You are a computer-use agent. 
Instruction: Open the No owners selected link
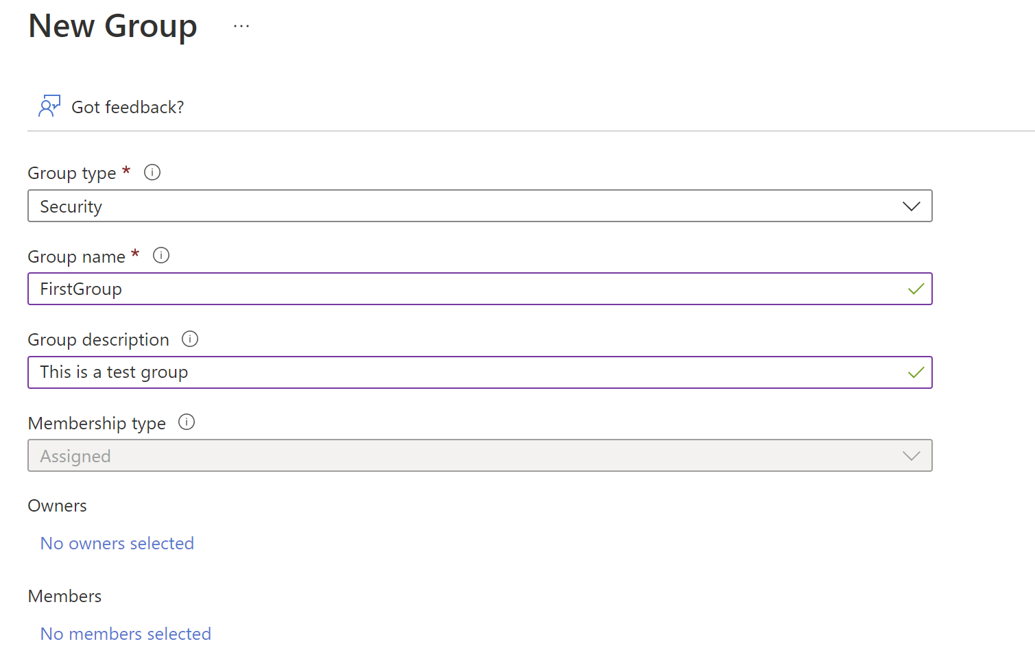click(117, 544)
